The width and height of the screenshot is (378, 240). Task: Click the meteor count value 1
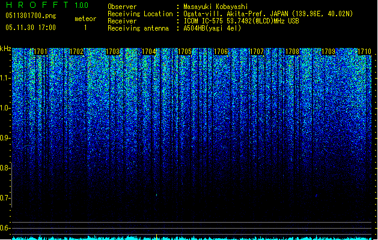point(85,28)
